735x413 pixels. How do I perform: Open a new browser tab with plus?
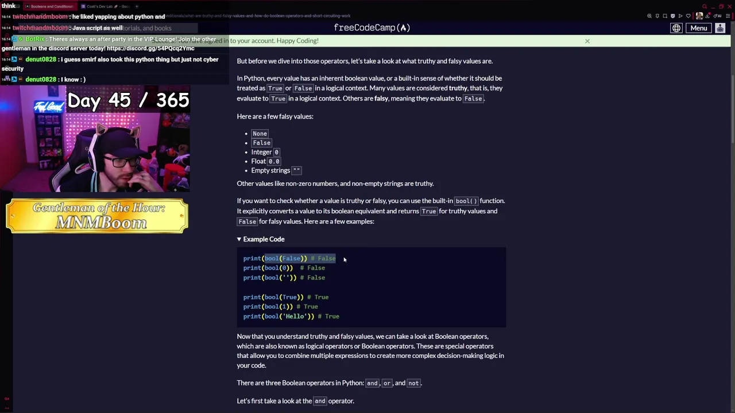[x=137, y=6]
